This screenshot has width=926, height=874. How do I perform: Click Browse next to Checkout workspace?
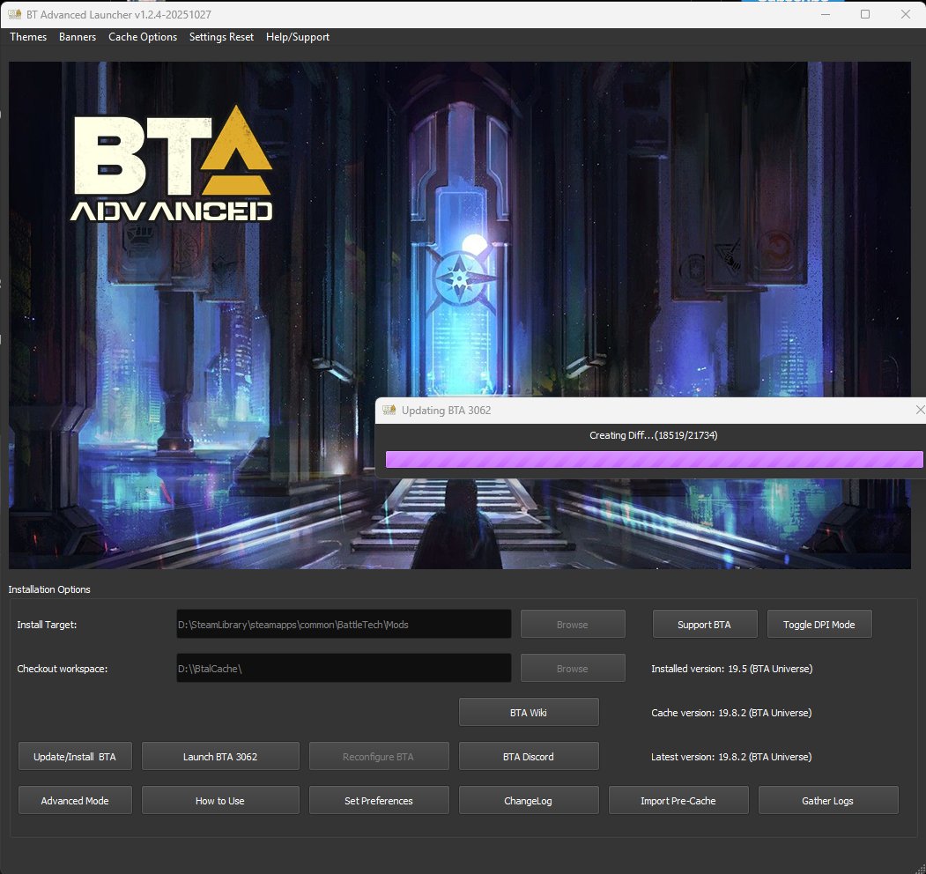[x=573, y=669]
